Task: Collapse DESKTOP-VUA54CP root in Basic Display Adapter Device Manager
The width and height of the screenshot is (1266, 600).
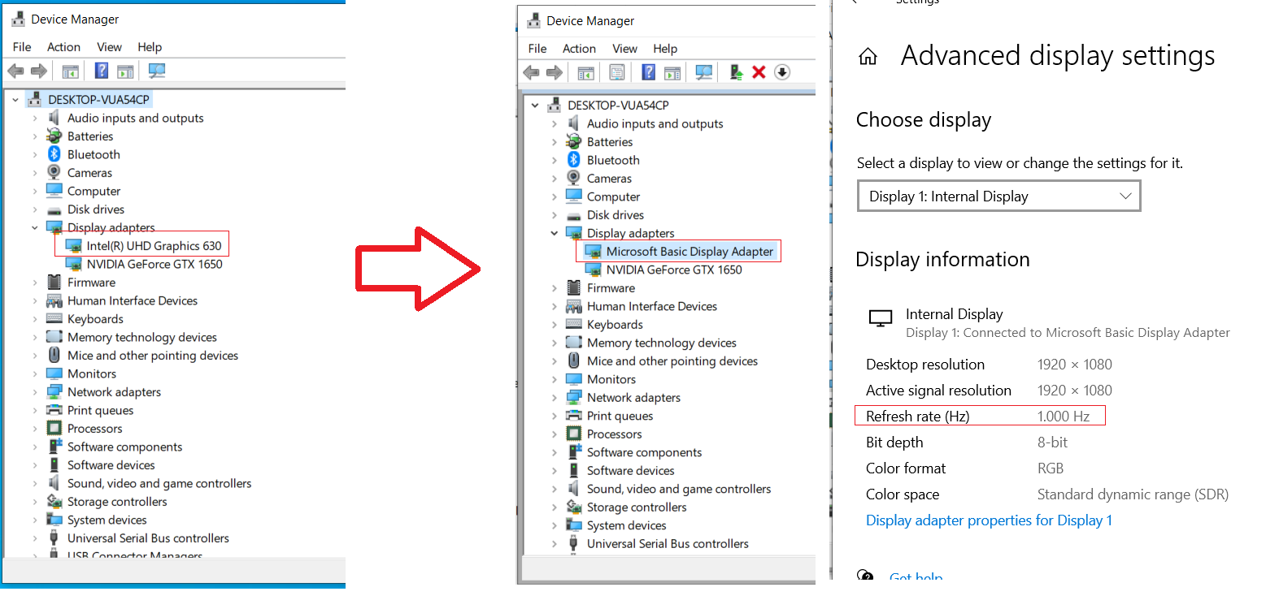Action: 534,106
